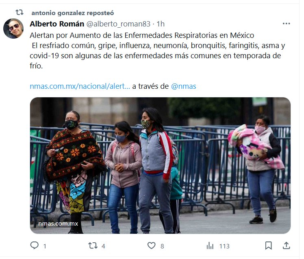Repost this tweet using the retweet icon
This screenshot has height=259, width=304.
pyautogui.click(x=93, y=246)
